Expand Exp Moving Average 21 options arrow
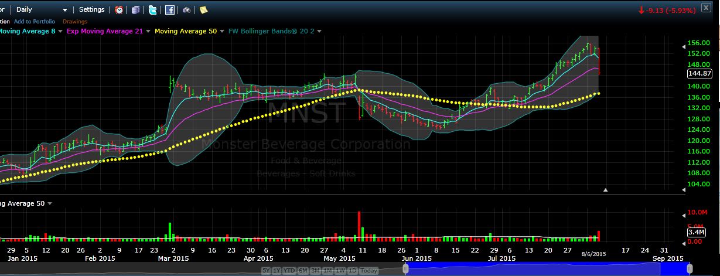The width and height of the screenshot is (720, 276). (x=148, y=31)
